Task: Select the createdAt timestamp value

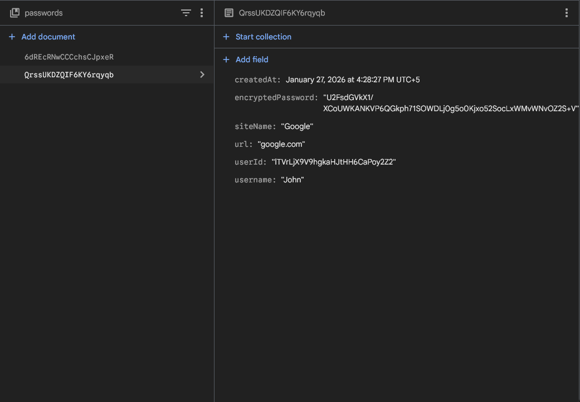Action: point(353,80)
